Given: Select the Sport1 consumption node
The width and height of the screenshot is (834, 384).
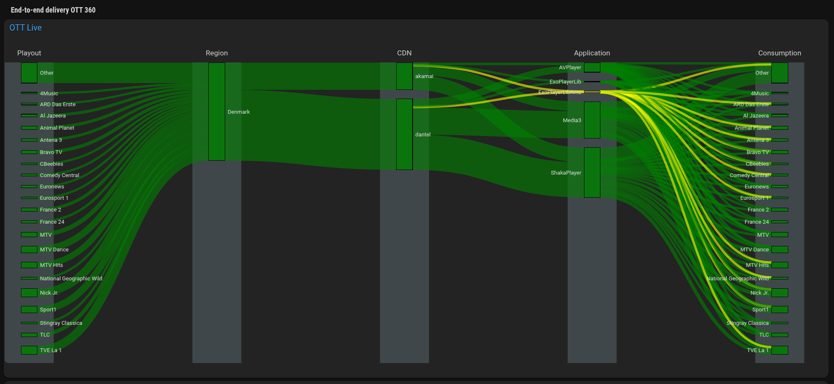Looking at the screenshot, I should click(x=779, y=310).
